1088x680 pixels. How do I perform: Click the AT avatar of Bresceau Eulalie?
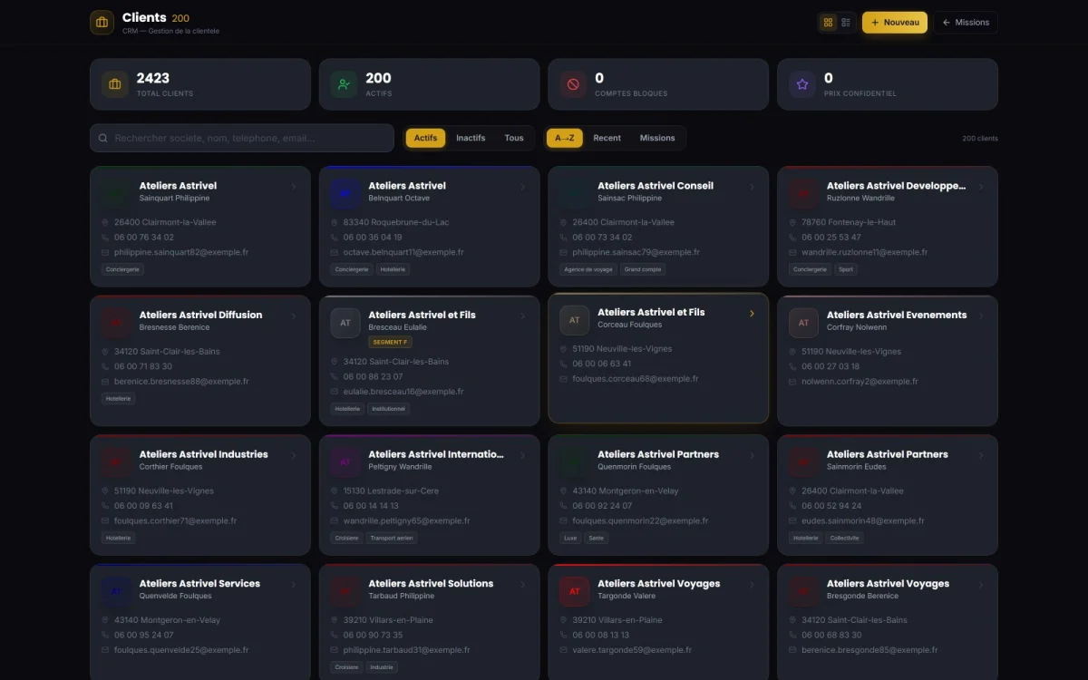tap(345, 323)
